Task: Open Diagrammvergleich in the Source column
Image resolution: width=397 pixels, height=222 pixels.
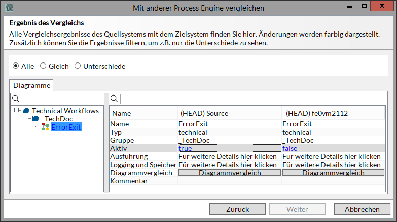Action: pos(230,173)
